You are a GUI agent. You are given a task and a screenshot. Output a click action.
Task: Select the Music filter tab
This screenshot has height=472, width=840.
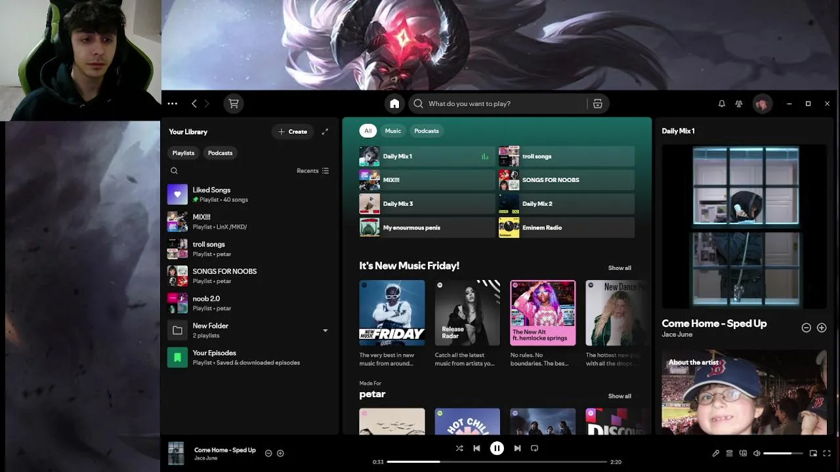point(392,130)
